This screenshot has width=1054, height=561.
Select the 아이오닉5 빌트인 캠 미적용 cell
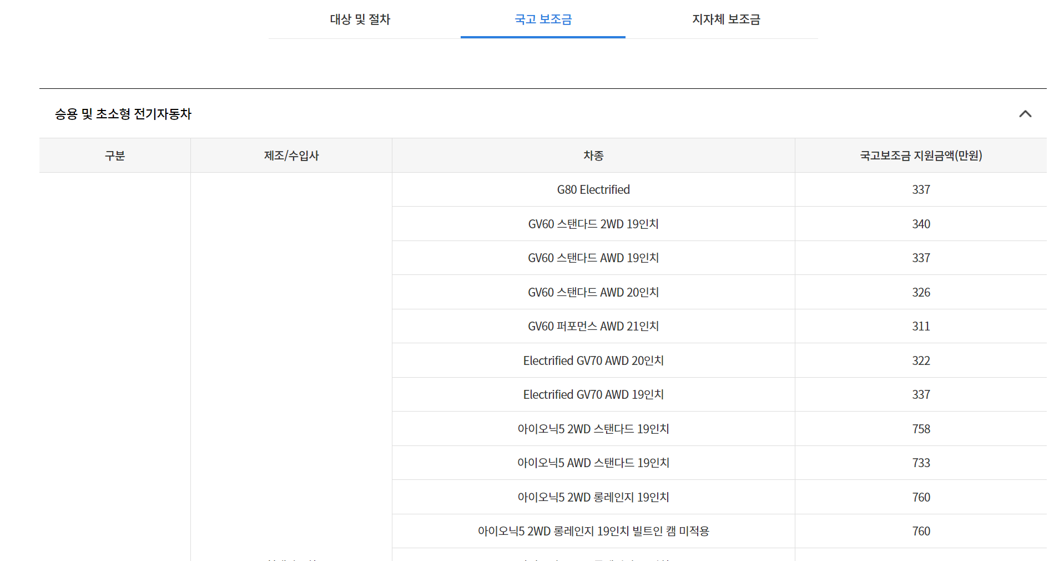(x=593, y=532)
